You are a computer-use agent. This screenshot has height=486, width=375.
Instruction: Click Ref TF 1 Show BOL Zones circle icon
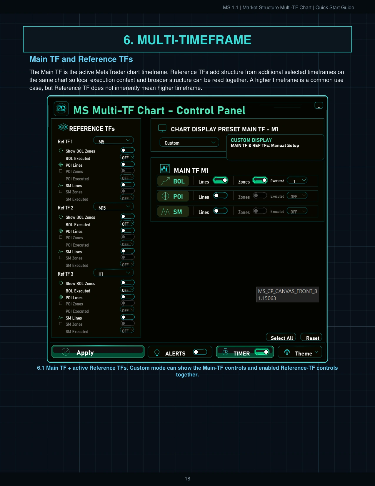click(x=61, y=151)
